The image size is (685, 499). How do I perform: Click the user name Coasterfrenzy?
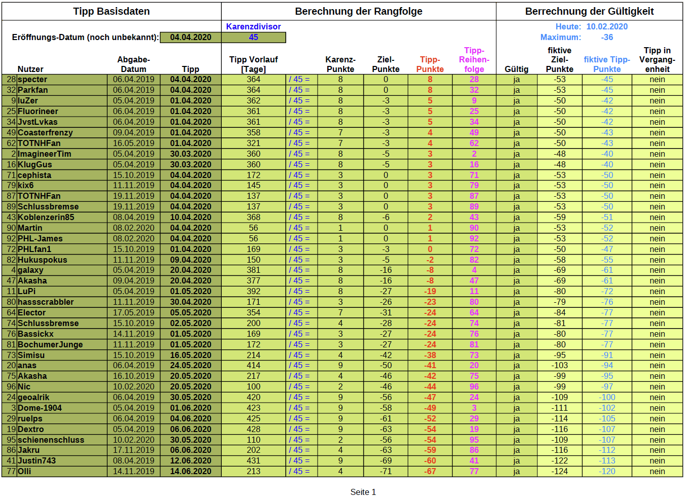[x=45, y=133]
